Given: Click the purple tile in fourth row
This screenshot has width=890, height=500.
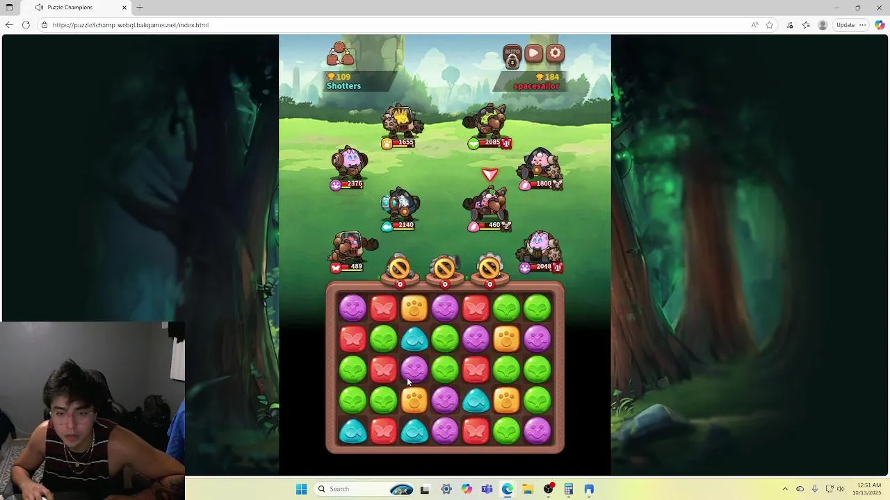Looking at the screenshot, I should tap(445, 400).
